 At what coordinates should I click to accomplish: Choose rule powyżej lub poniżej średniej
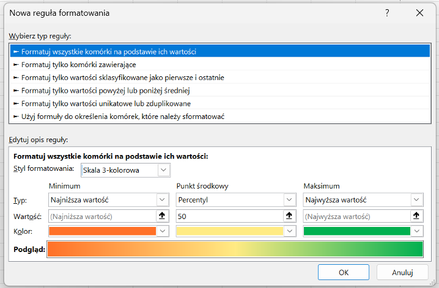point(105,90)
